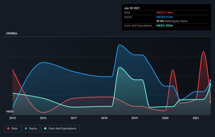Click the 2018 x-axis label

(104, 118)
